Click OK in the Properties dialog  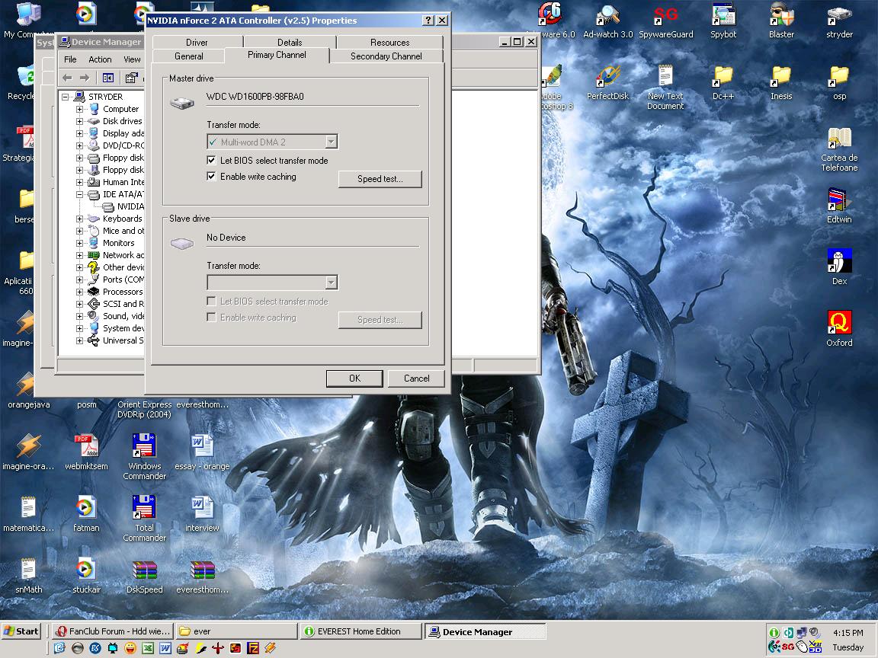(354, 379)
